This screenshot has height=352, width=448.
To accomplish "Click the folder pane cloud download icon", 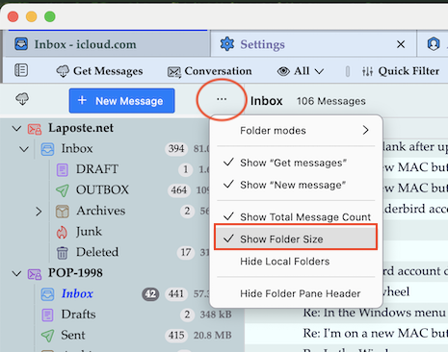I will click(x=22, y=99).
